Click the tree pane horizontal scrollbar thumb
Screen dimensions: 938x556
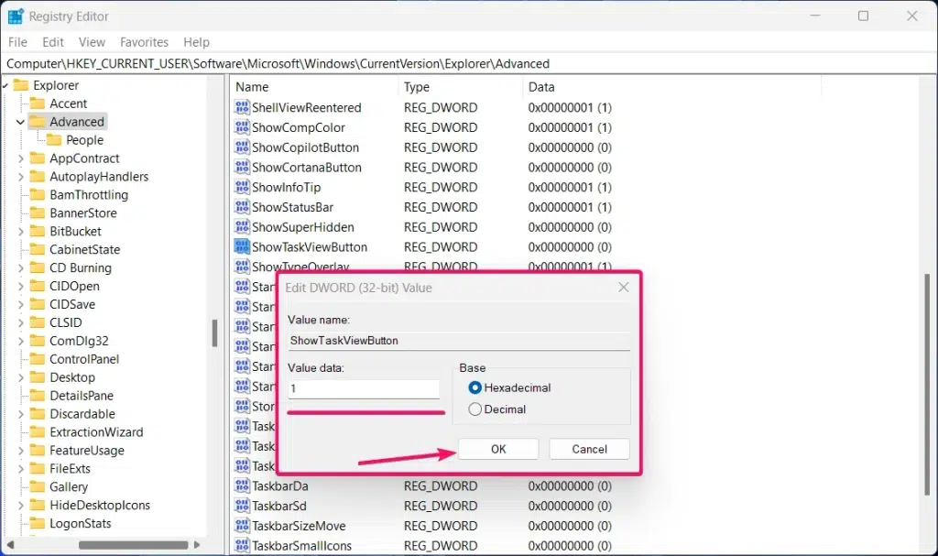point(134,545)
